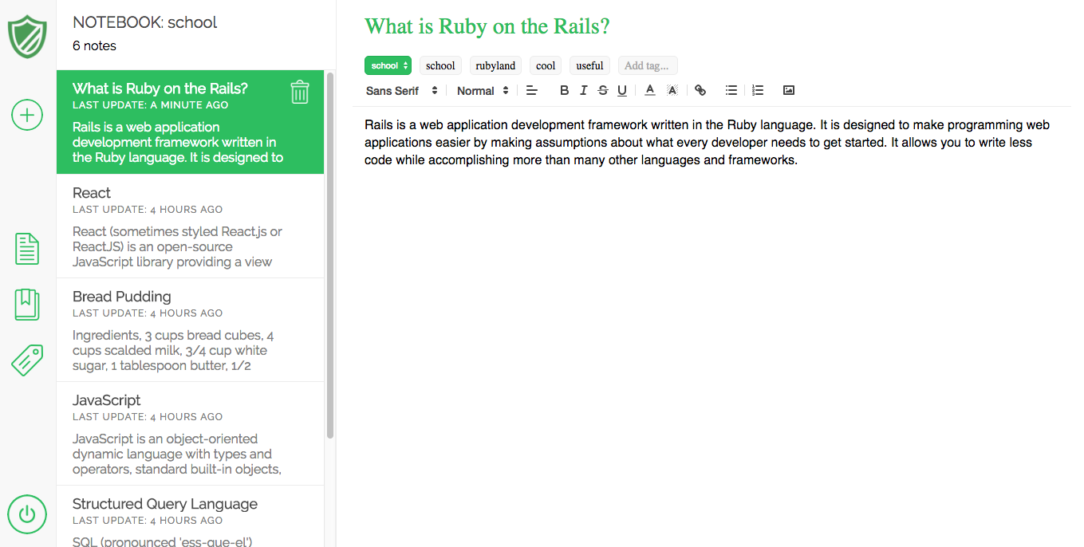Open the notebooks icon in the sidebar
Screen dimensions: 1084x547
[x=27, y=305]
